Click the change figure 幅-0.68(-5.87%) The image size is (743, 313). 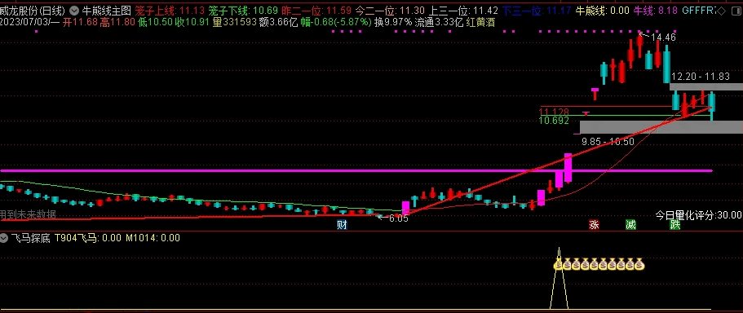pos(336,22)
